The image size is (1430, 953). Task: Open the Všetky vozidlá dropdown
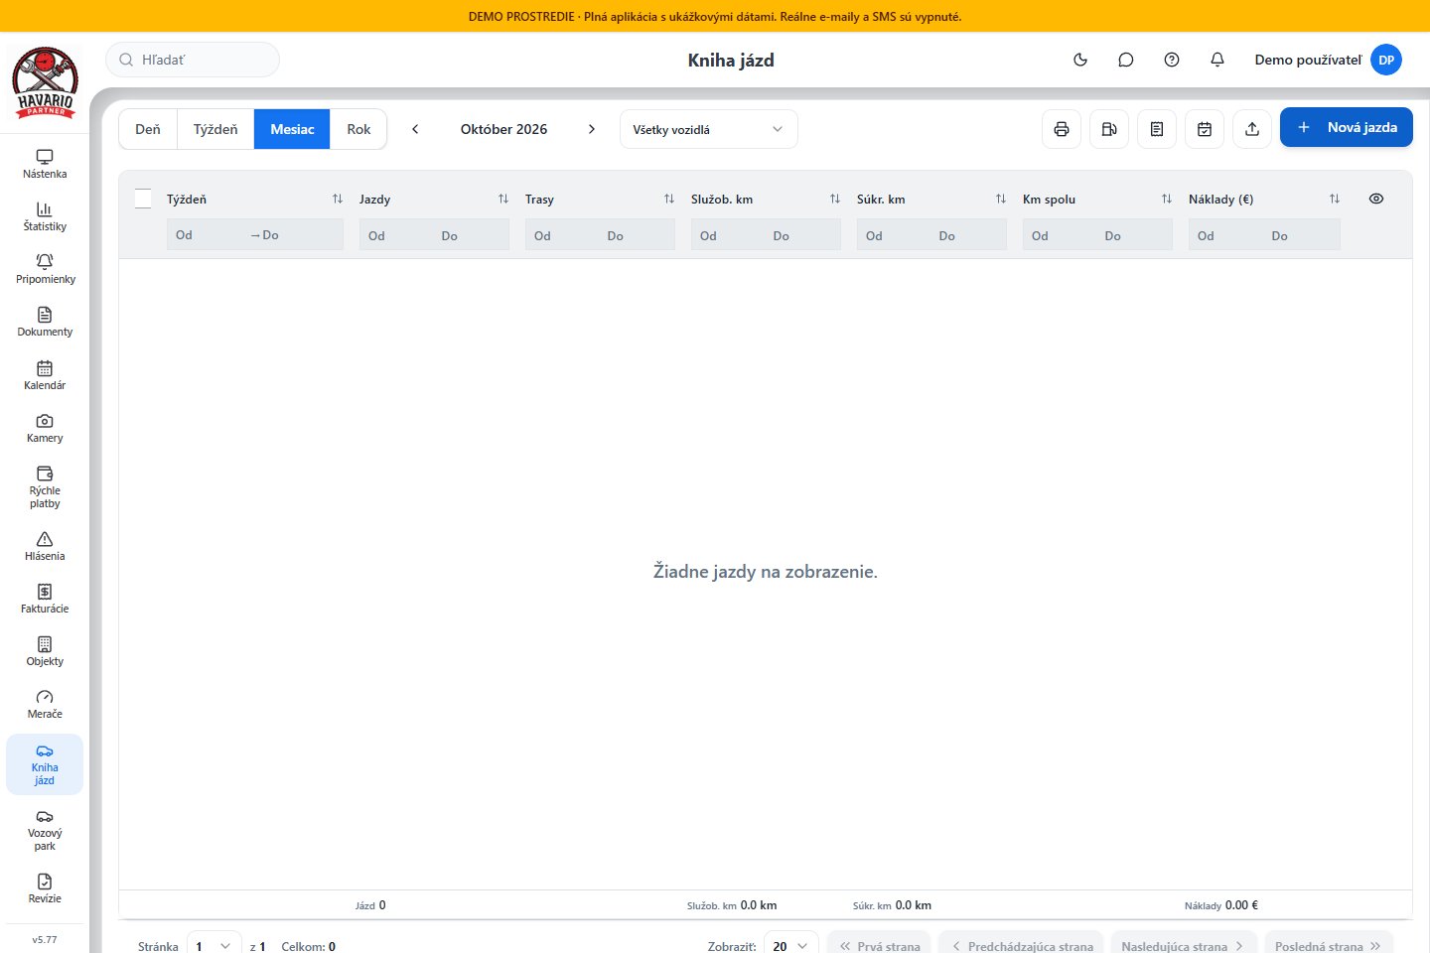[x=709, y=129]
